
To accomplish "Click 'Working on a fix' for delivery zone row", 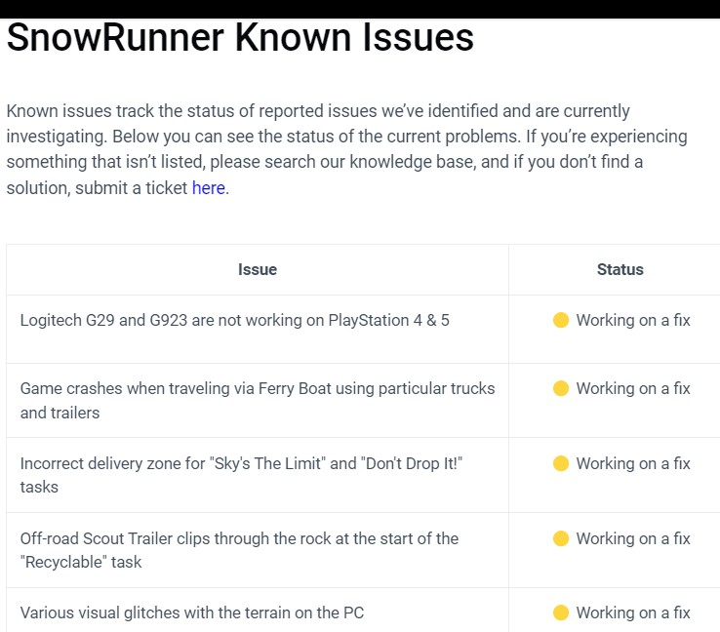I will click(x=633, y=463).
